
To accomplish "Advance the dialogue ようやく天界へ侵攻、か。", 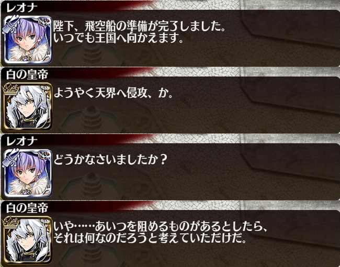I will (x=114, y=94).
